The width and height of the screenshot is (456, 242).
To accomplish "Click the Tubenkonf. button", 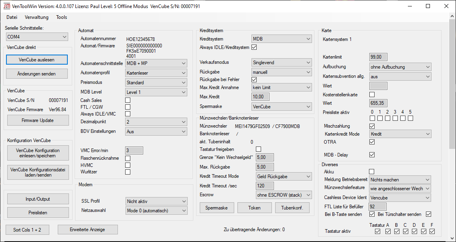I will [292, 208].
